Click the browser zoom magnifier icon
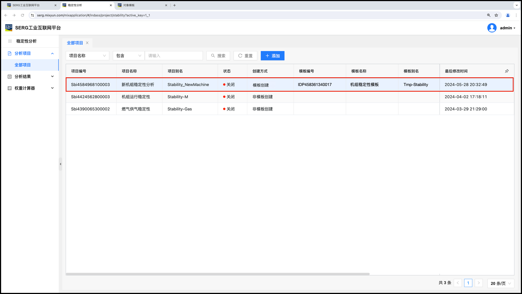522x294 pixels. [489, 15]
